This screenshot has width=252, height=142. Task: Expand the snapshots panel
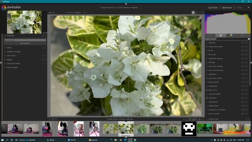point(11,35)
